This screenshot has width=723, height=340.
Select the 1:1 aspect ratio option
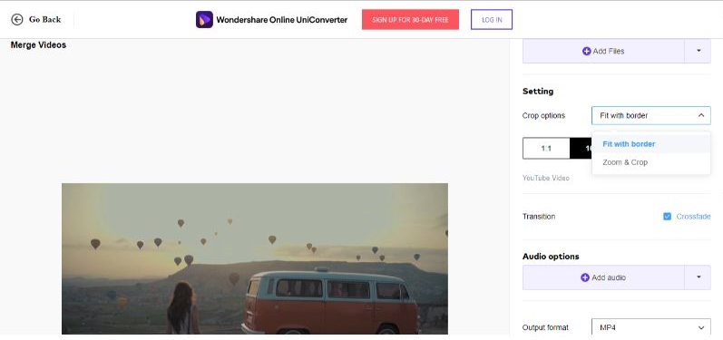546,149
